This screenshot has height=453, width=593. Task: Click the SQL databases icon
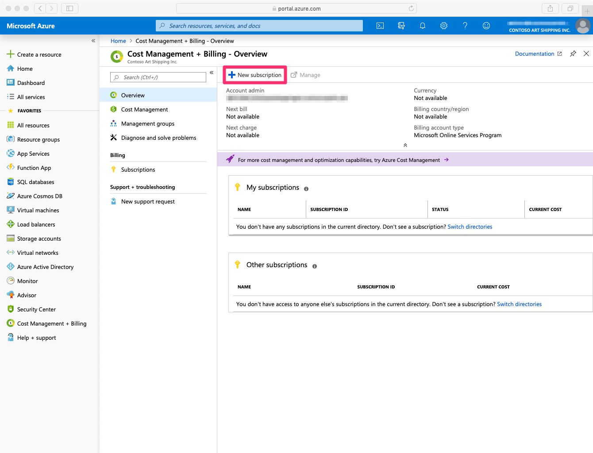point(11,182)
